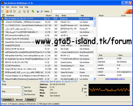Click the blue About info icon
The image size is (133, 106).
(41, 11)
